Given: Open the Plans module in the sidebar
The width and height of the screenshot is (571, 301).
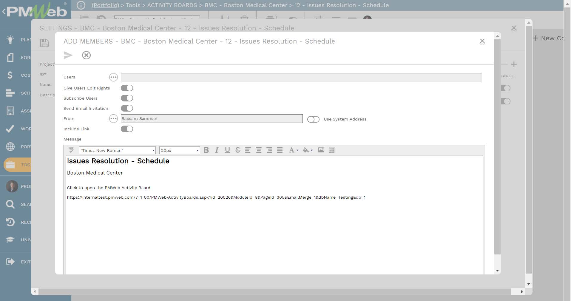Looking at the screenshot, I should (x=10, y=40).
